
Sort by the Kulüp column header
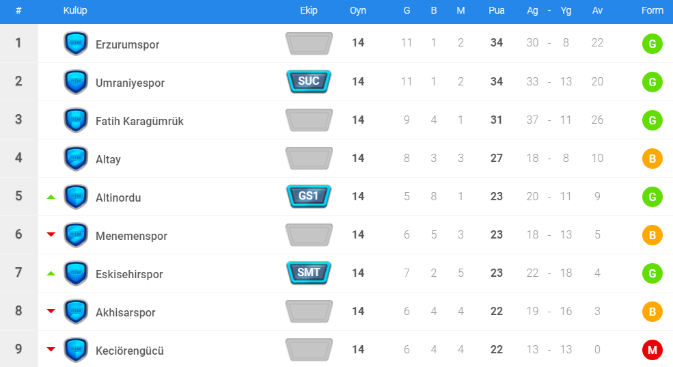[x=75, y=11]
